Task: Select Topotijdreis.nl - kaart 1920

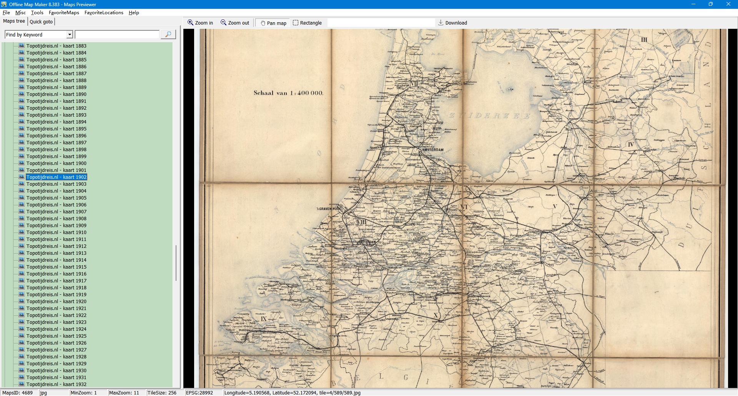Action: [x=56, y=302]
